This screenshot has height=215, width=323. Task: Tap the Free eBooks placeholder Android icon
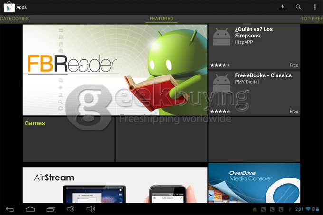click(x=221, y=83)
